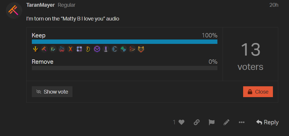
Task: Flag this post with the flag icon
Action: pos(212,122)
